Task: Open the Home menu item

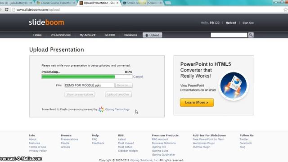Action: coord(37,35)
